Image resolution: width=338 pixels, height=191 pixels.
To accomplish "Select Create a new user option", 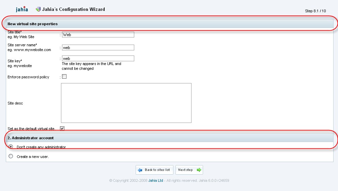I will click(11, 156).
